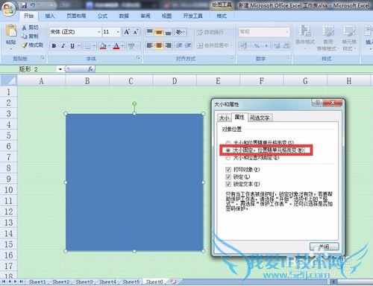373x286 pixels.
Task: Click align text left icon
Action: click(150, 45)
